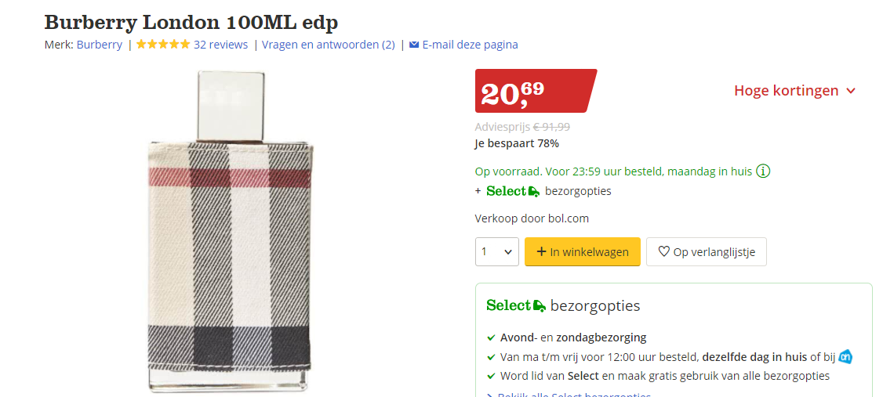
Task: Click the Select logo heading the bezorgopties box
Action: pos(516,305)
